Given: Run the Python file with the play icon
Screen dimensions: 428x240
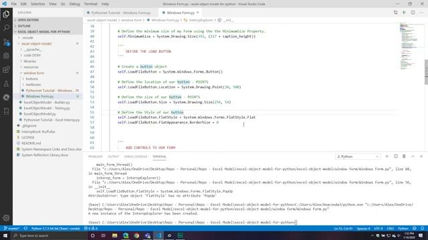Looking at the screenshot, I should [404, 13].
